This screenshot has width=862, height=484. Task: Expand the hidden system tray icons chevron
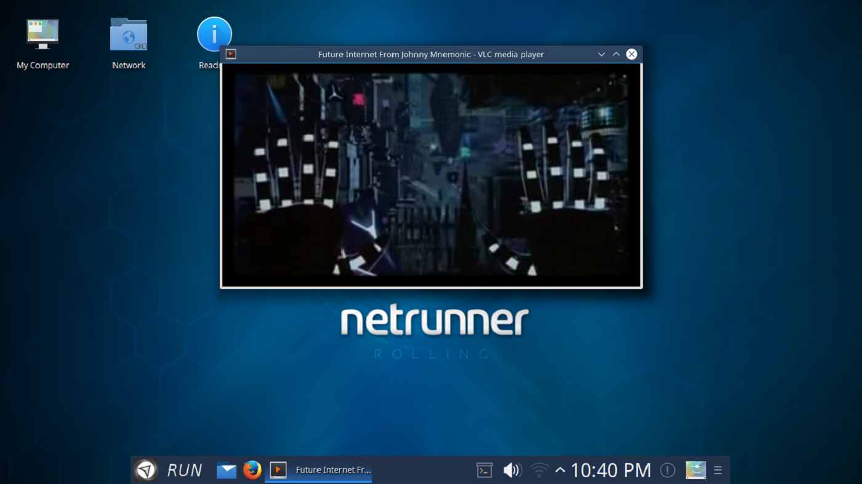click(x=560, y=469)
